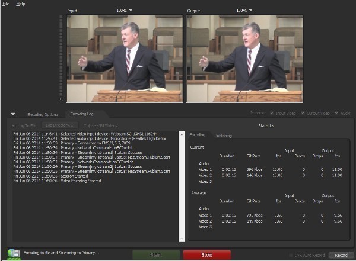Click the 'Stream[my-stream2] Status: Success' log line

tap(78, 167)
